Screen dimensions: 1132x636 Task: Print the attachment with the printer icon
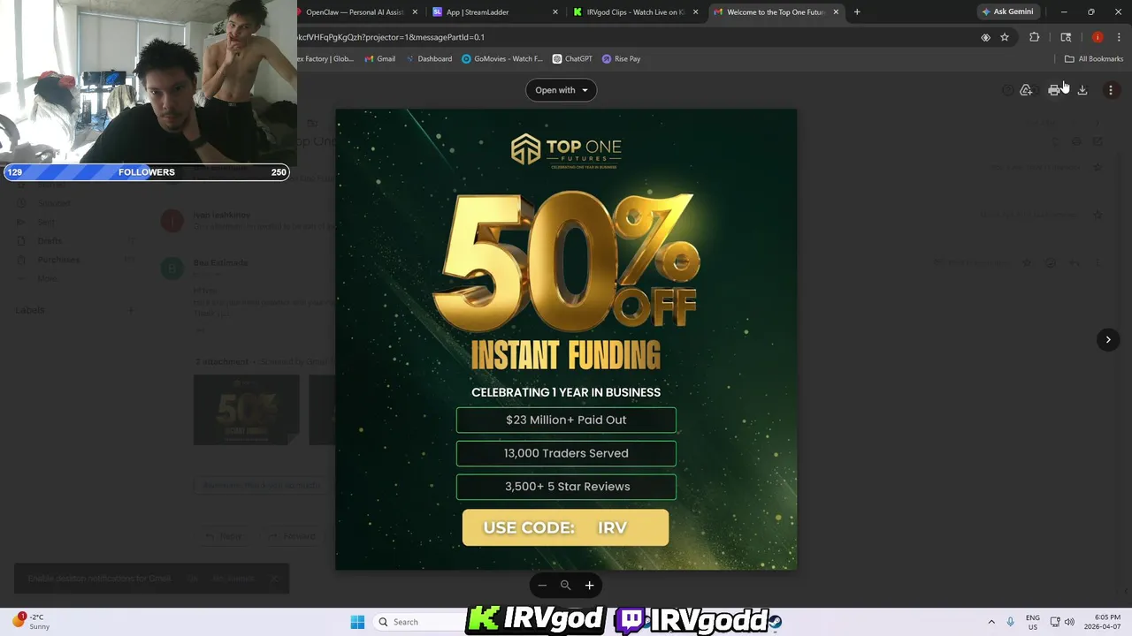1053,90
